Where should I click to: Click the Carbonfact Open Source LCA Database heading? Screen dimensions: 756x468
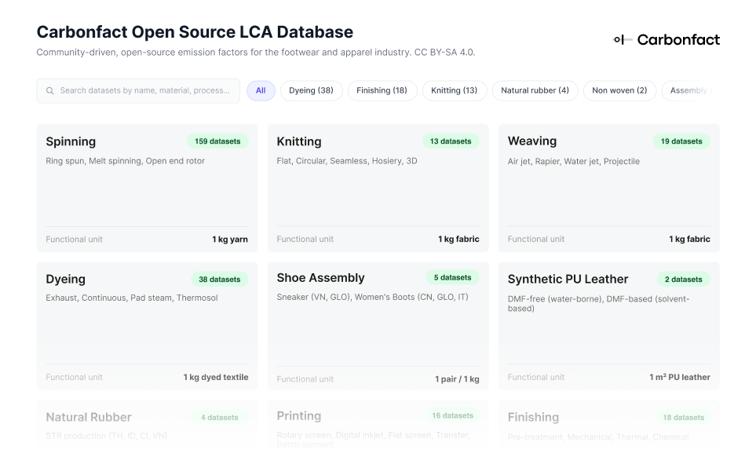195,32
